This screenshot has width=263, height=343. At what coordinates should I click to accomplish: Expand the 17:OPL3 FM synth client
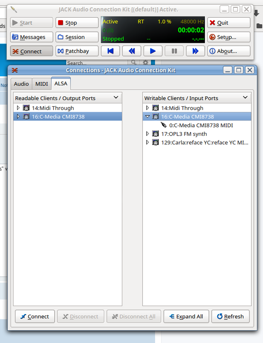click(148, 134)
